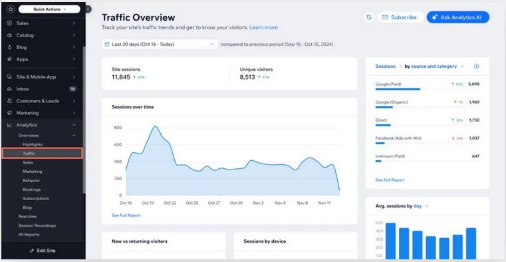Click the Sales dollar icon in sidebar

point(9,23)
